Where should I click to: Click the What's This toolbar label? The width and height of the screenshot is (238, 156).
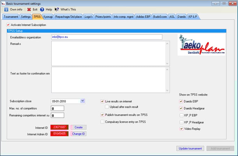point(68,9)
